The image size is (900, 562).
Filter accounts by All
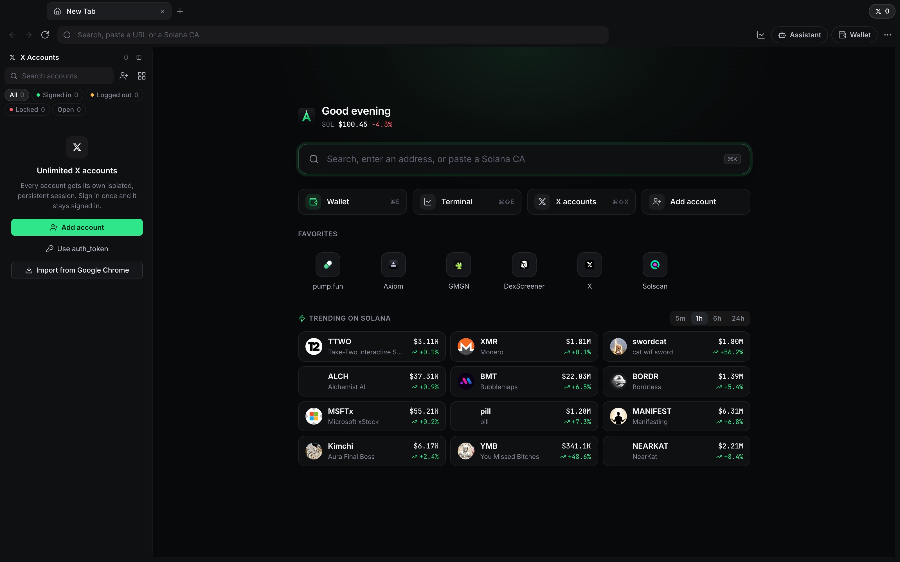click(17, 95)
